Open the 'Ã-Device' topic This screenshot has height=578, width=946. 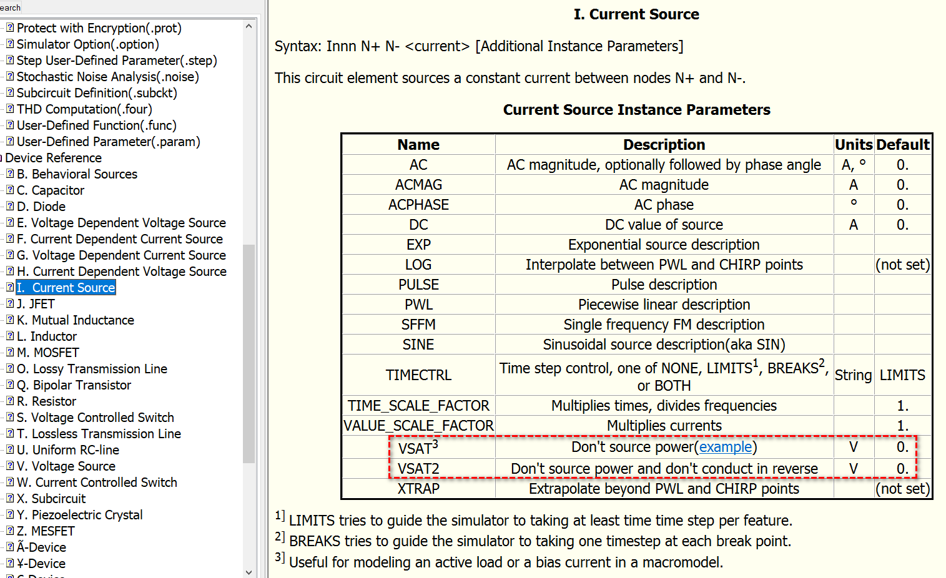41,547
